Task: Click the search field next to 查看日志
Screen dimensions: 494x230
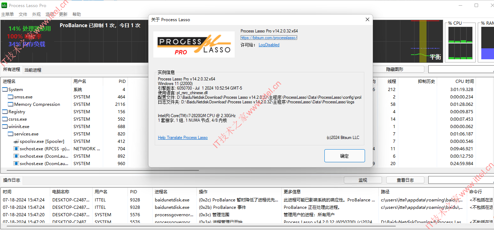Action: pos(459,180)
